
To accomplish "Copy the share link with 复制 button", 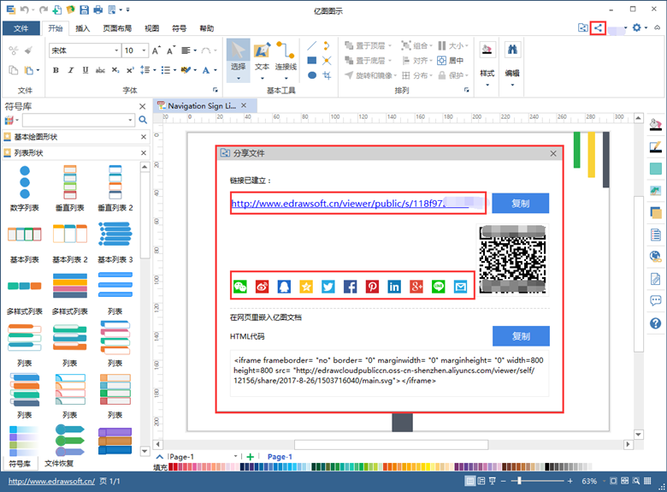I will click(520, 204).
